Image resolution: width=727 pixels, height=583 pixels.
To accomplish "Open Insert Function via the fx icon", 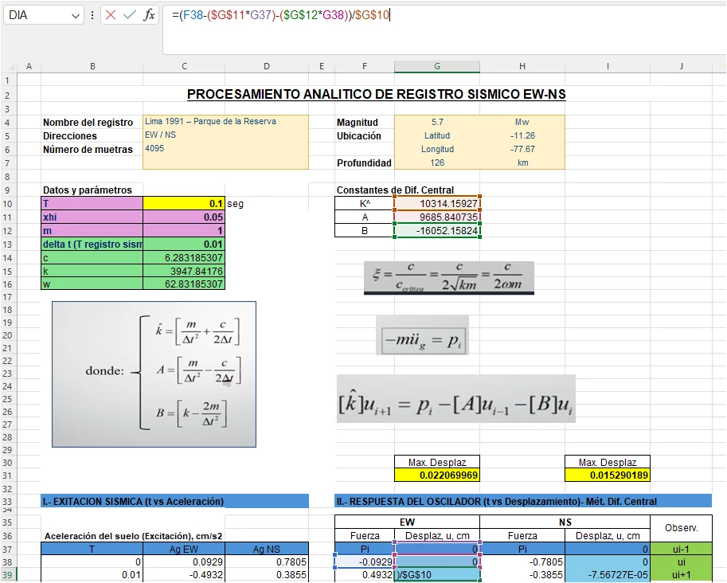I will click(149, 15).
